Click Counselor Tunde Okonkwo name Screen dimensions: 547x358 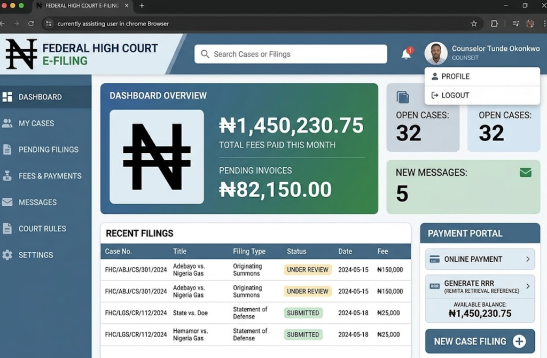[496, 49]
